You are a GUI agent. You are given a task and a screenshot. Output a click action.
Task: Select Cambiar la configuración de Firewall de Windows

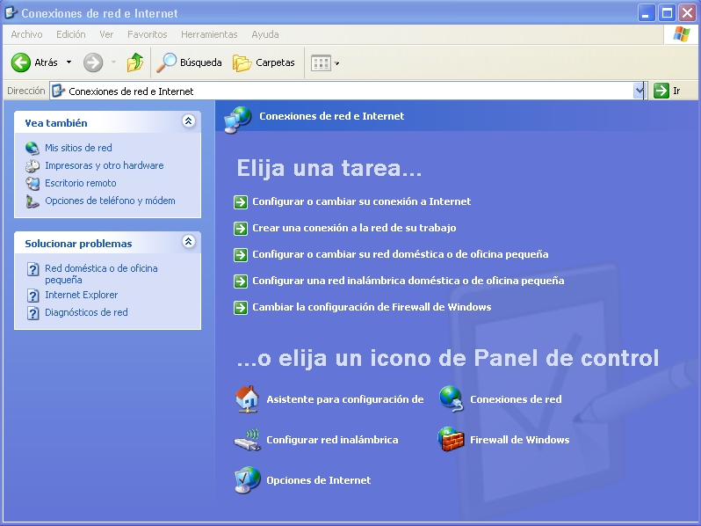pyautogui.click(x=372, y=307)
